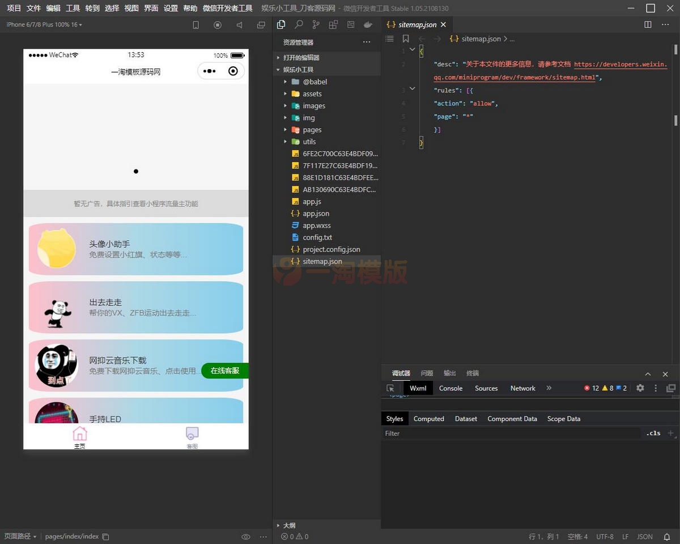The height and width of the screenshot is (544, 680).
Task: Click the notification bell in the status bar
Action: click(667, 537)
